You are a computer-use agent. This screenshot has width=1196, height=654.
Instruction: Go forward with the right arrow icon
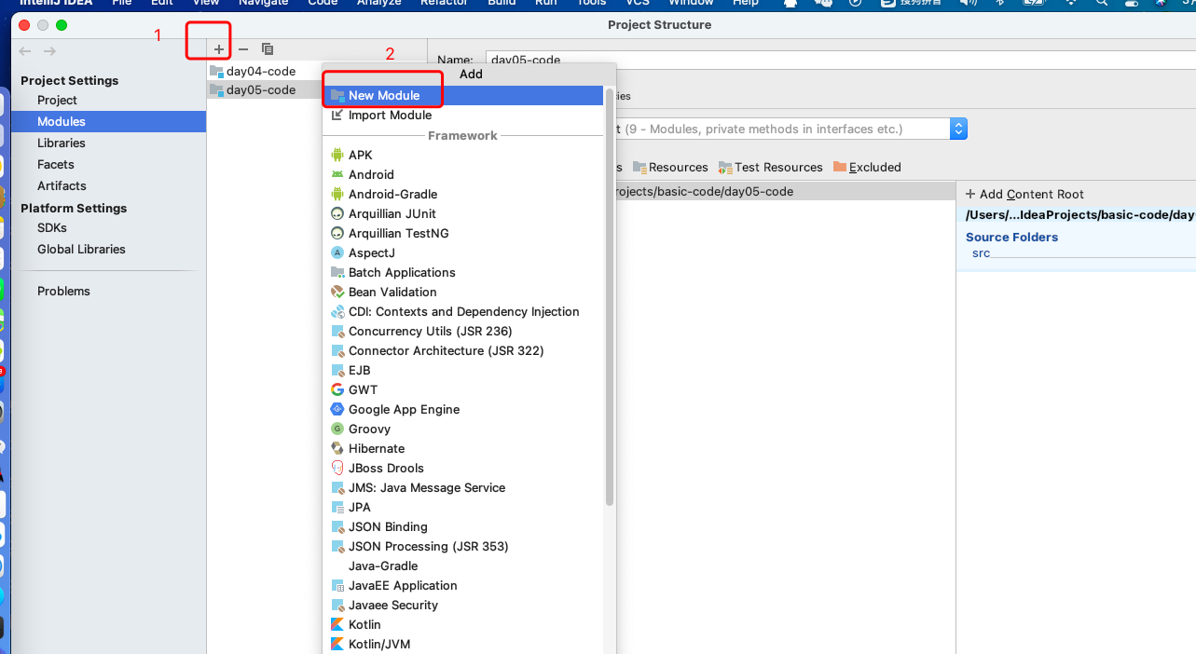(49, 51)
